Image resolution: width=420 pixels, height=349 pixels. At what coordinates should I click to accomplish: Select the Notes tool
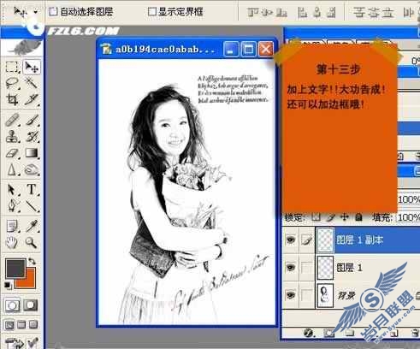pyautogui.click(x=12, y=226)
